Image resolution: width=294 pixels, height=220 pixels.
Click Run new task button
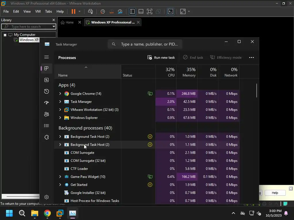click(161, 57)
